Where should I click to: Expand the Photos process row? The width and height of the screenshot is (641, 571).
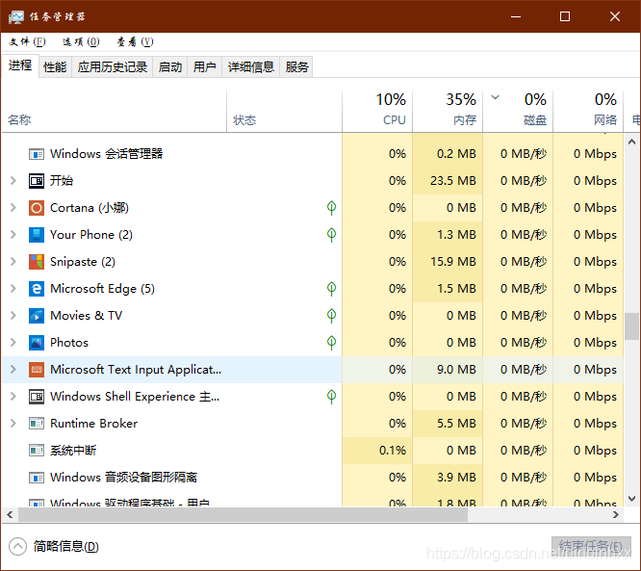coord(13,343)
